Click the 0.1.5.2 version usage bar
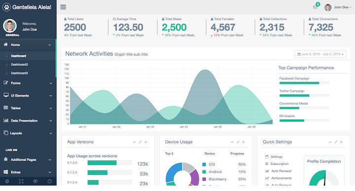355x191 pixels. click(x=109, y=163)
